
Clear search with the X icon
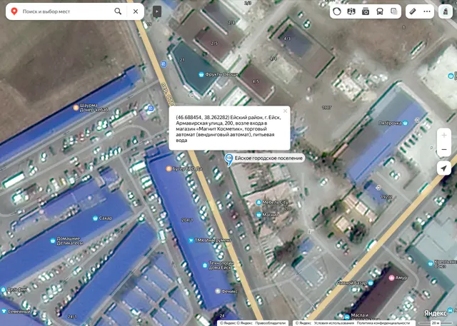click(136, 11)
